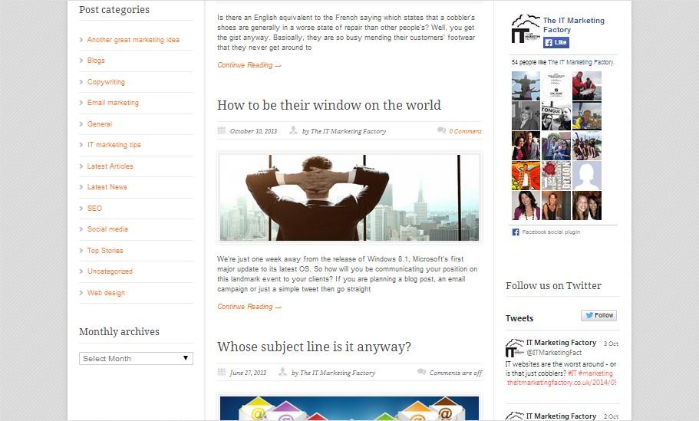699x421 pixels.
Task: Click the IT Marketing Factory Twitter avatar
Action: (x=514, y=347)
